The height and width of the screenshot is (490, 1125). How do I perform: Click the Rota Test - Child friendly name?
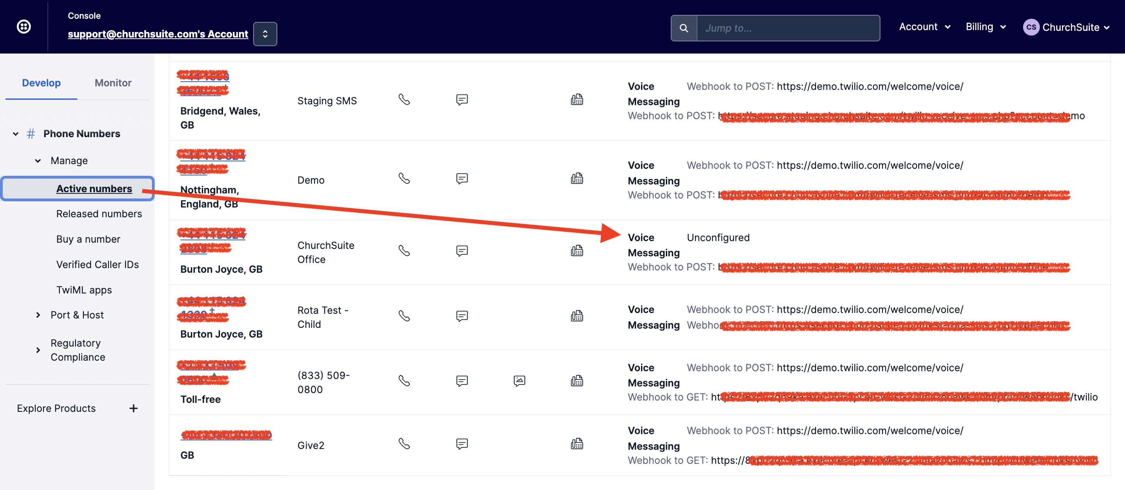(323, 318)
